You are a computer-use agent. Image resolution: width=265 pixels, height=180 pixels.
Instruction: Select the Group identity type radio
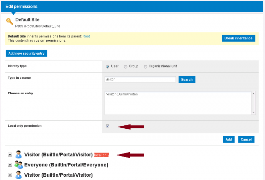tap(126, 67)
